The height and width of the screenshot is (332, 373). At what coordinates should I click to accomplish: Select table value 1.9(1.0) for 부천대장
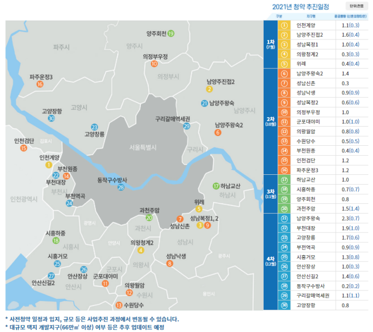coord(350,228)
